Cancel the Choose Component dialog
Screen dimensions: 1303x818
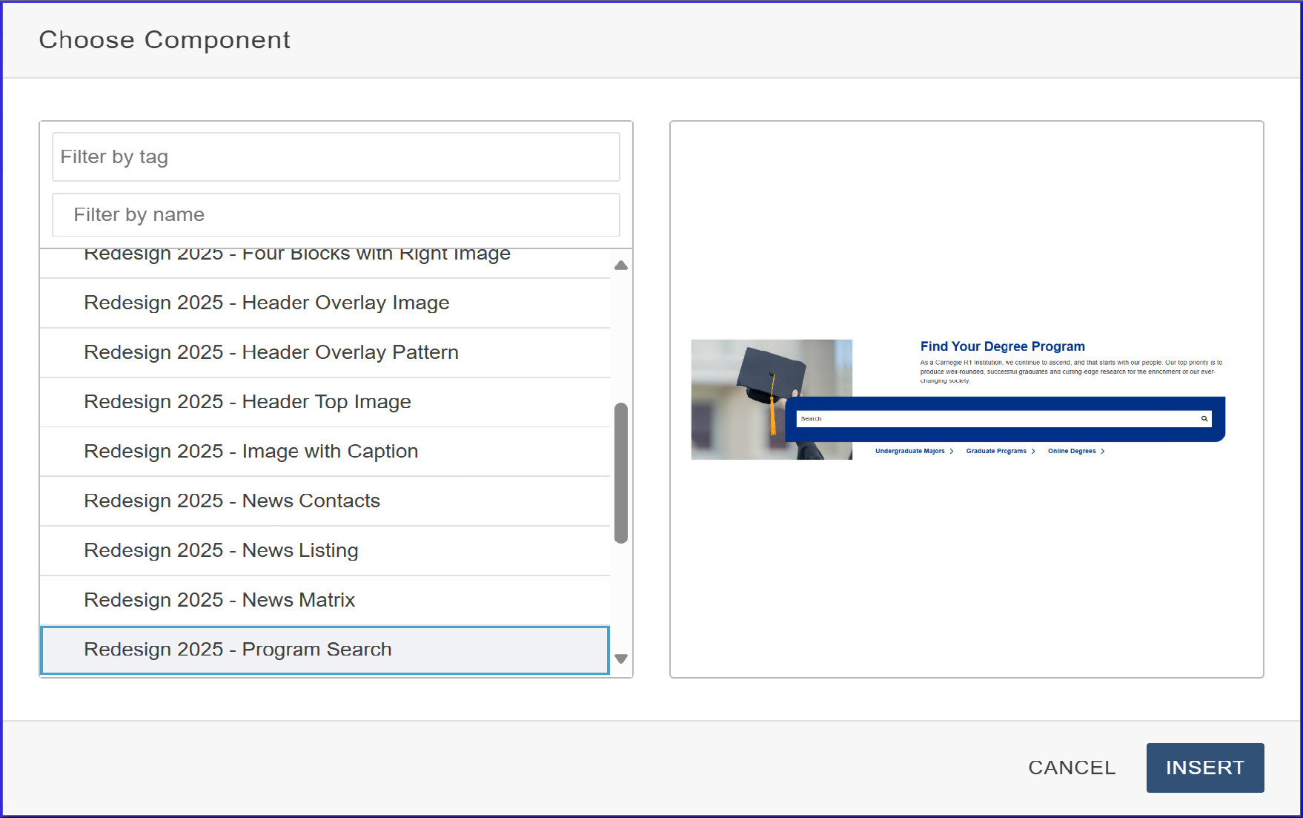1071,768
